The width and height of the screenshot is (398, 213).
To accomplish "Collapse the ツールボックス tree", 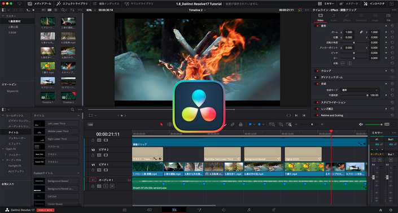I will 3,116.
